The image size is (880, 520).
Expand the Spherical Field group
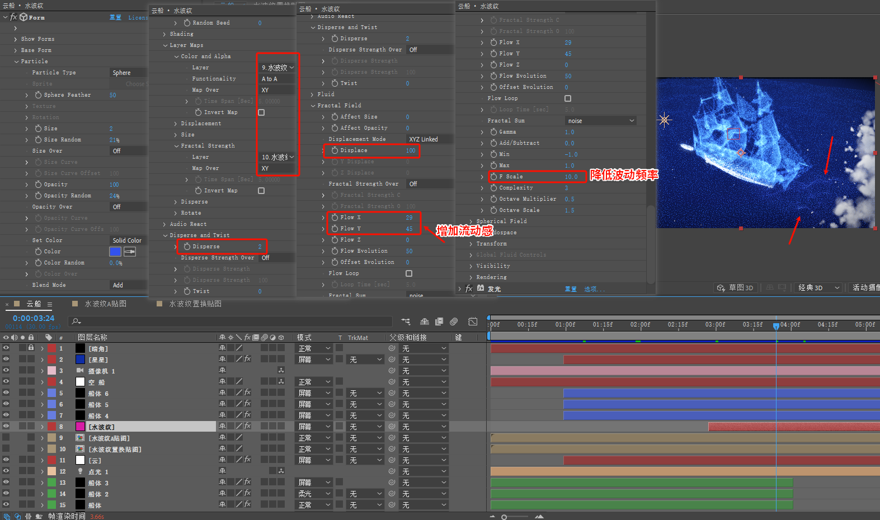(x=471, y=221)
